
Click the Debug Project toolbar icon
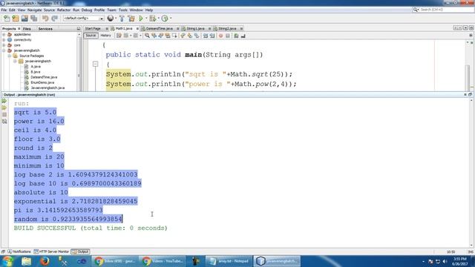(152, 19)
